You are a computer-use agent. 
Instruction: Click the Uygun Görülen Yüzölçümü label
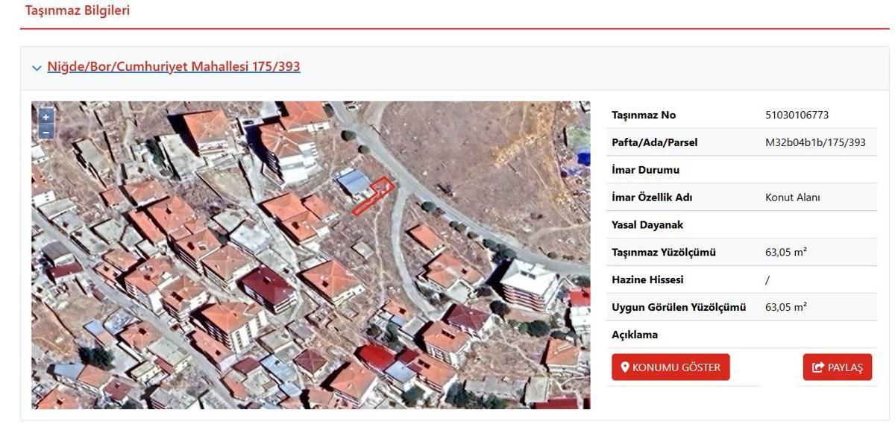point(679,307)
